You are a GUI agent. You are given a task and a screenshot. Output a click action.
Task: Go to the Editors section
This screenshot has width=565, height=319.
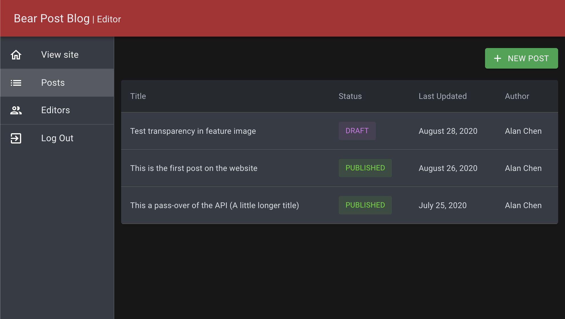(x=55, y=110)
